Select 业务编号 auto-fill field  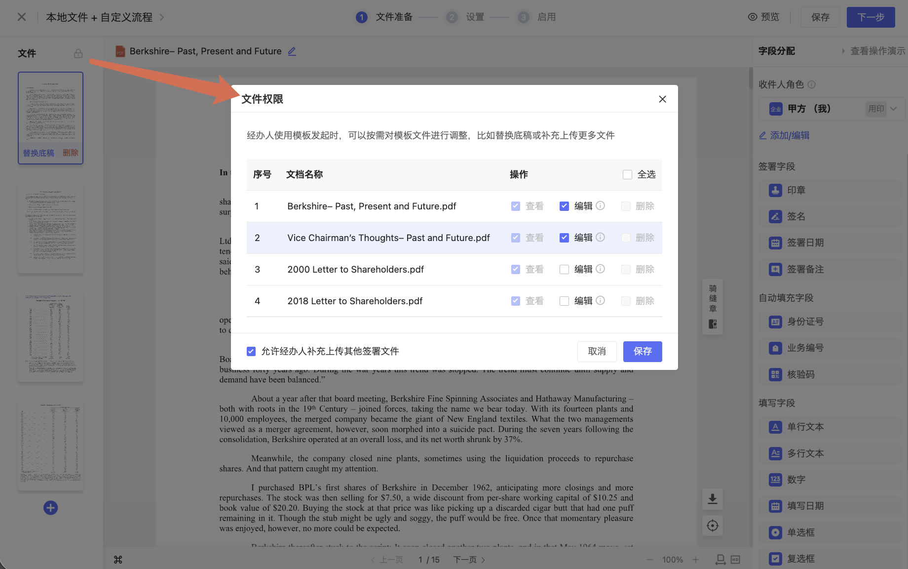pos(831,348)
